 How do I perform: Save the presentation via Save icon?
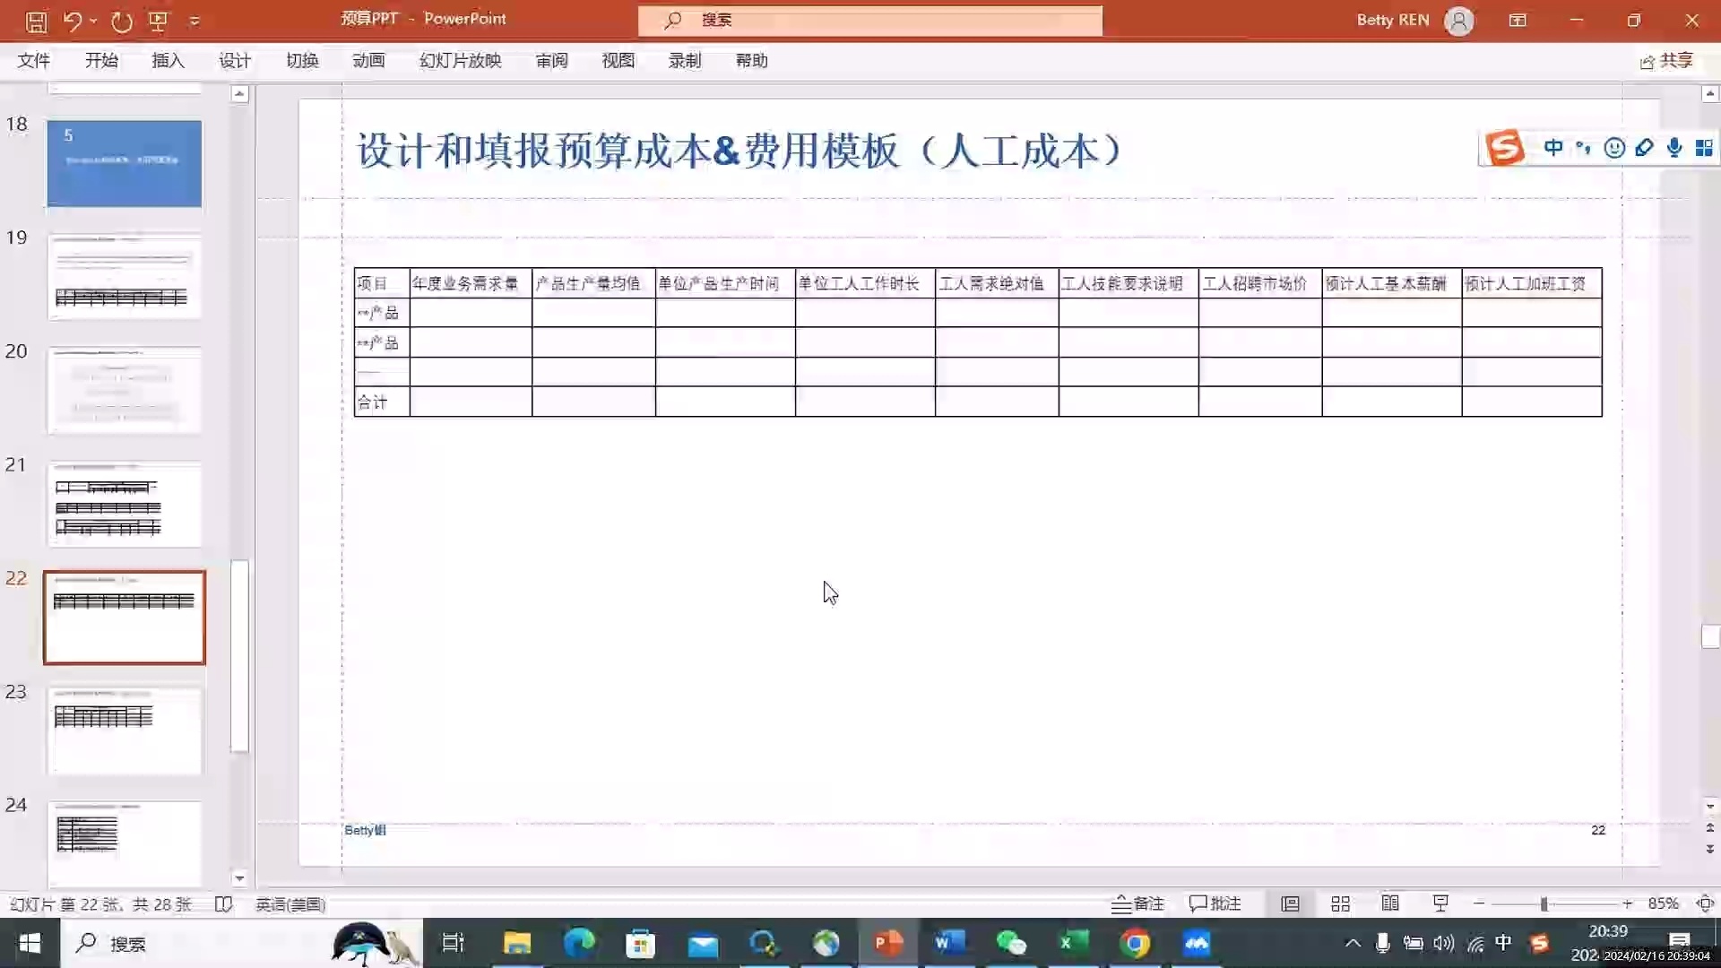35,21
